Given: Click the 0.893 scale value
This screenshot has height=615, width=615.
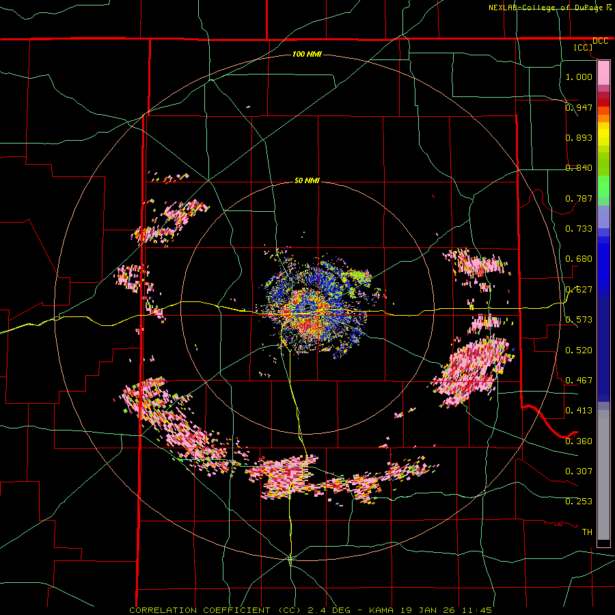Looking at the screenshot, I should pyautogui.click(x=579, y=137).
